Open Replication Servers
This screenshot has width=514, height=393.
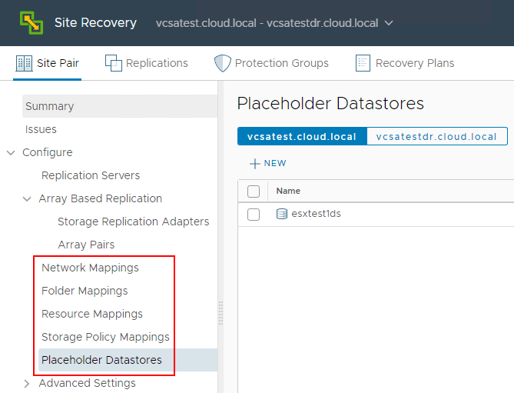pyautogui.click(x=91, y=175)
